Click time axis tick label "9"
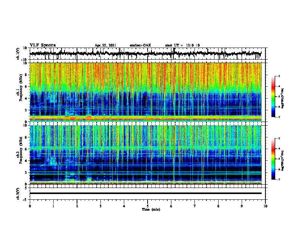This screenshot has height=231, width=299. pos(242,206)
